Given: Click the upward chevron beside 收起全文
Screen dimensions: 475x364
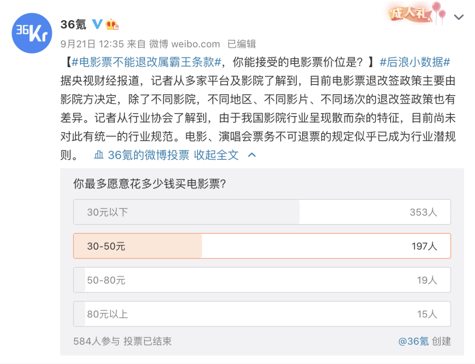Looking at the screenshot, I should point(252,155).
